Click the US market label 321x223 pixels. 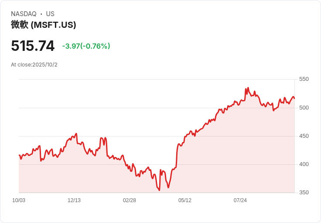[x=50, y=14]
